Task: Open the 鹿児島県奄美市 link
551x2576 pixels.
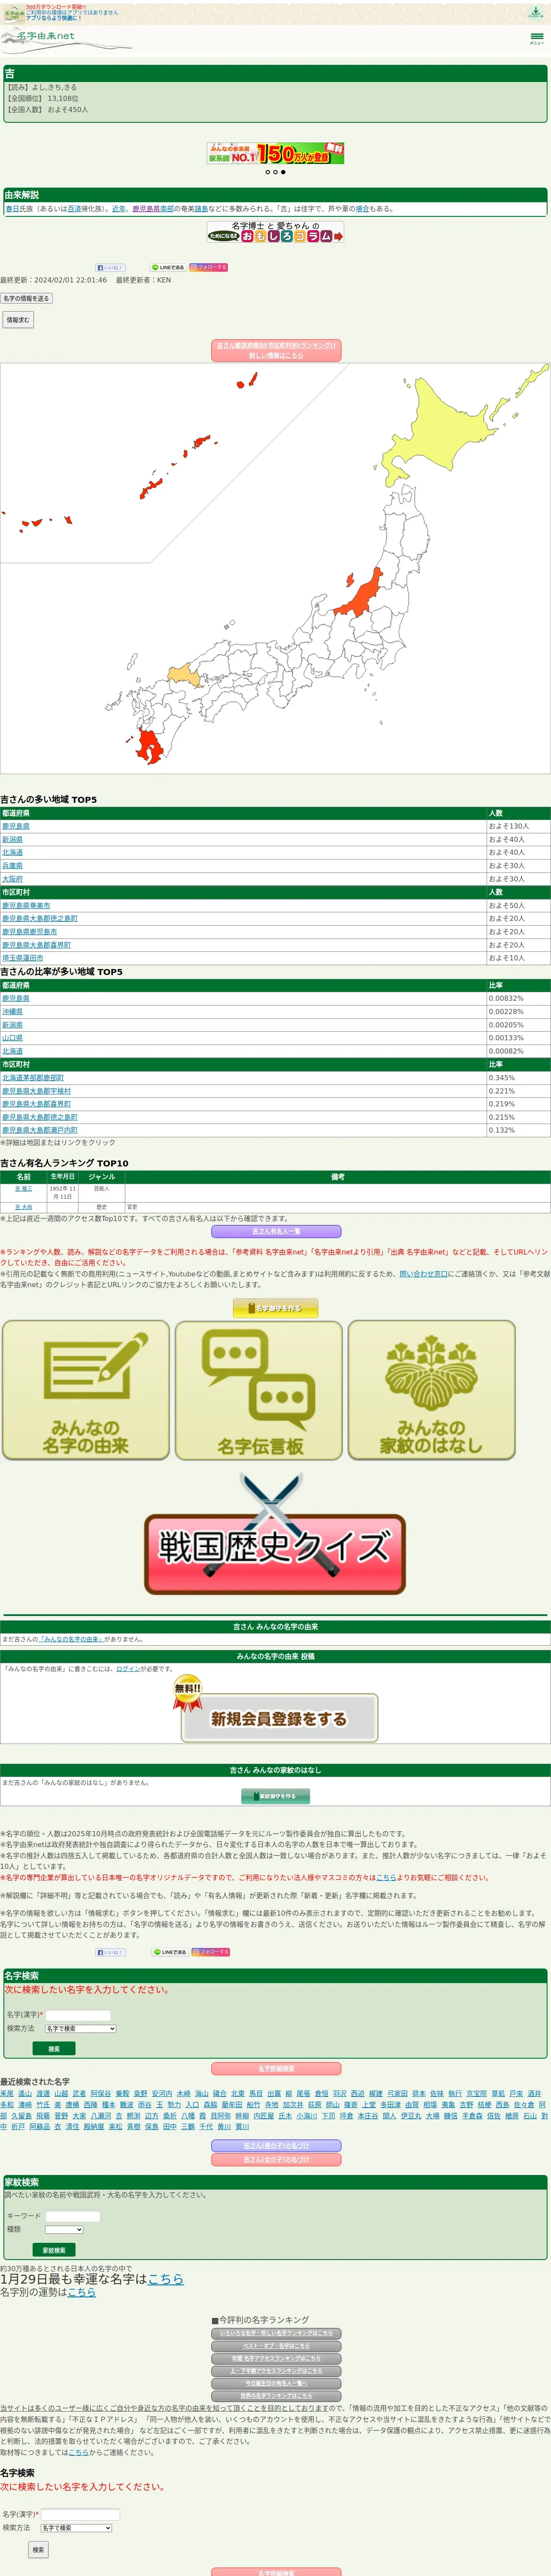Action: tap(26, 905)
